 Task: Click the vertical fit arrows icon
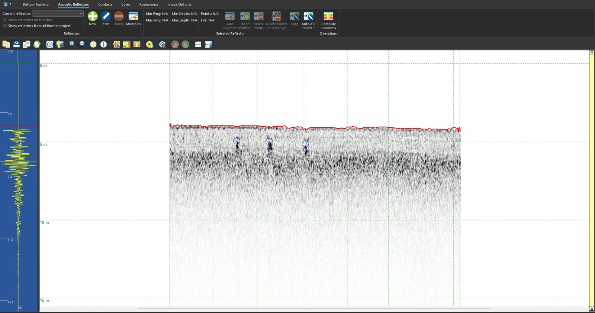[x=104, y=44]
